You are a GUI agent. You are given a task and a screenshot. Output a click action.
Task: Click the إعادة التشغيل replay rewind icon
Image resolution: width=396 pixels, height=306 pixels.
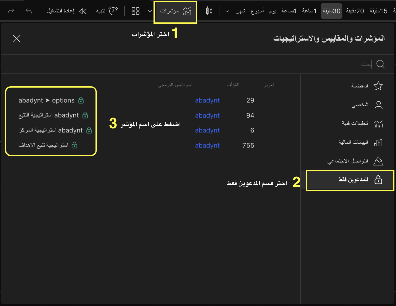[x=83, y=11]
